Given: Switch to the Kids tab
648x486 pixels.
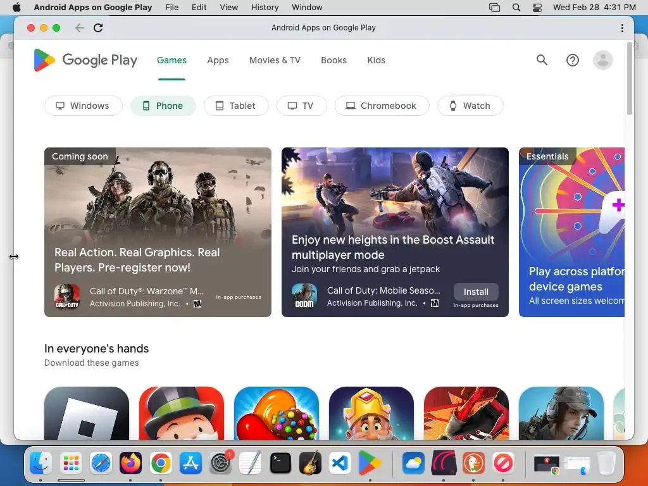Looking at the screenshot, I should pos(376,60).
